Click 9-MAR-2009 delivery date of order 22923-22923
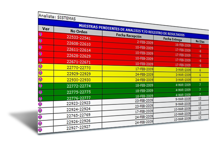221x147 pixels. 183,99
